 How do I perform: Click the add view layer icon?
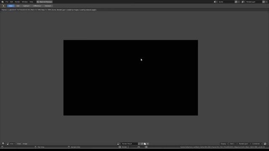pyautogui.click(x=264, y=2)
